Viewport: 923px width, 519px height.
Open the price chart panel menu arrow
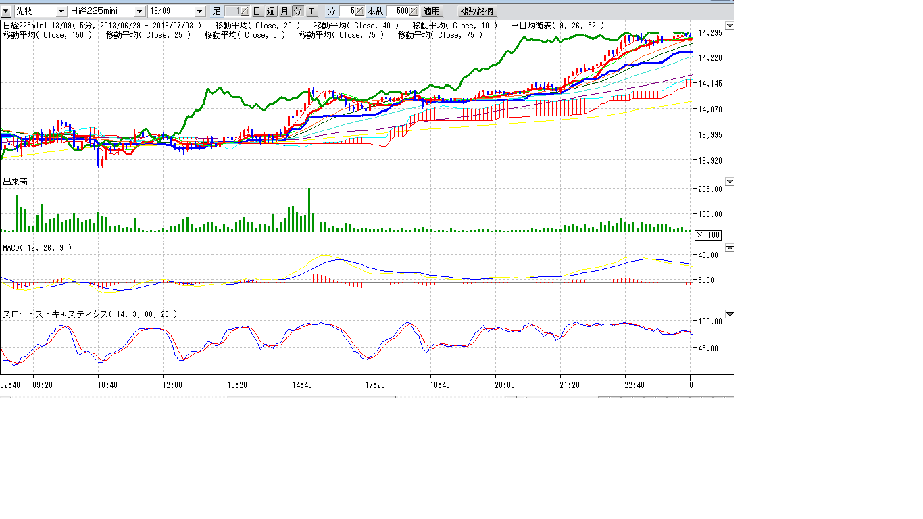pos(730,26)
